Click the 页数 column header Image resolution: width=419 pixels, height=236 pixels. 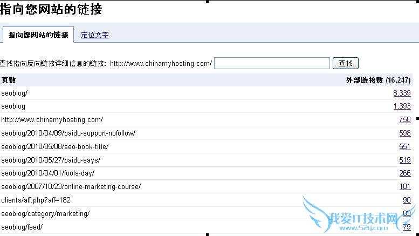pos(9,80)
